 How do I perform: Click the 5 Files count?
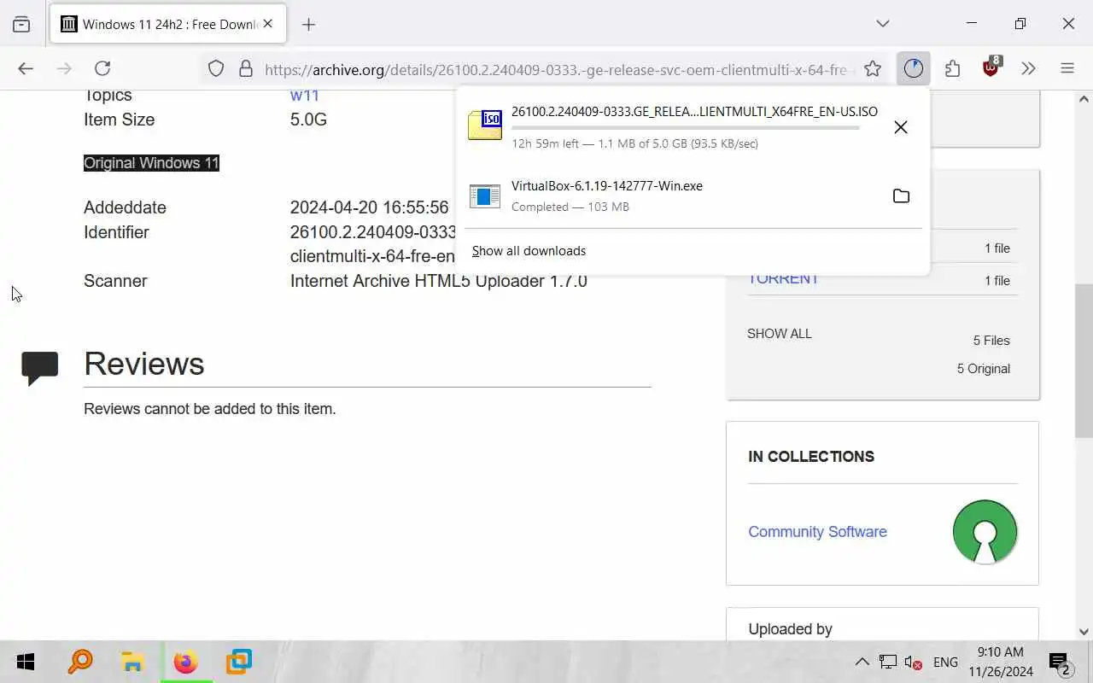[991, 341]
